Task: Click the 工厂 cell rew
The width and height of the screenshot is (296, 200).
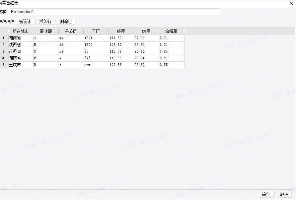Action: (96, 65)
